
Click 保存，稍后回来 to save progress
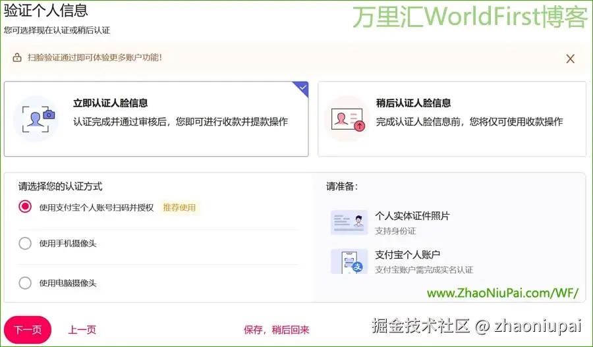tap(277, 330)
